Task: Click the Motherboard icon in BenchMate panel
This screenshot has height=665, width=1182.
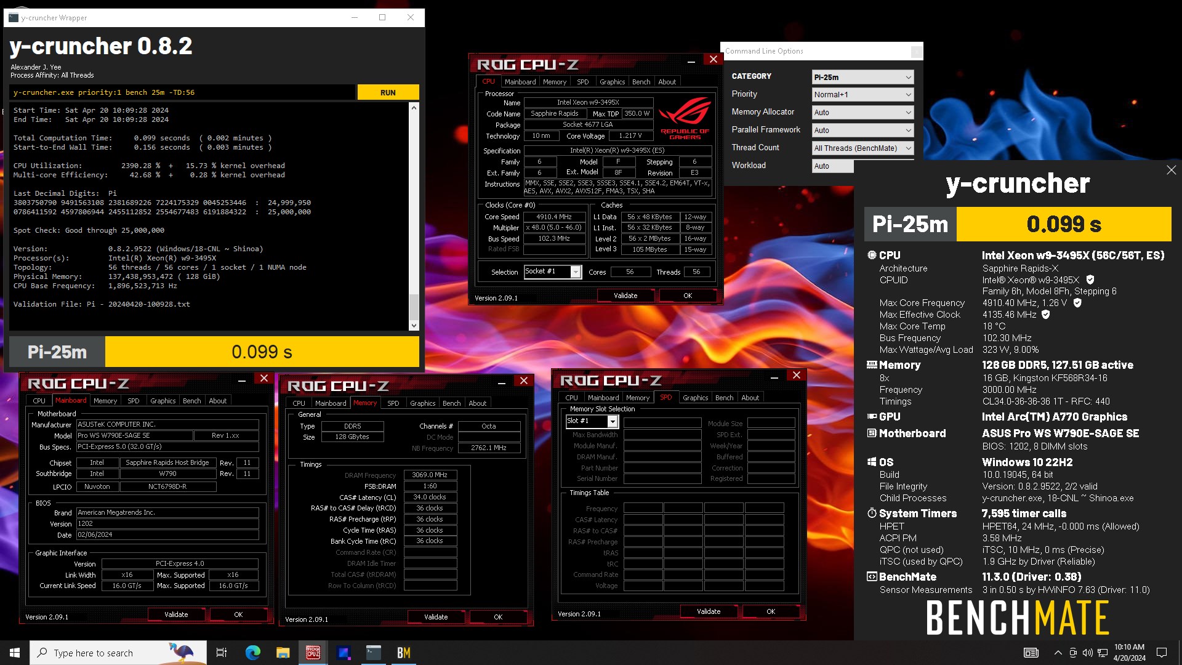Action: (872, 433)
